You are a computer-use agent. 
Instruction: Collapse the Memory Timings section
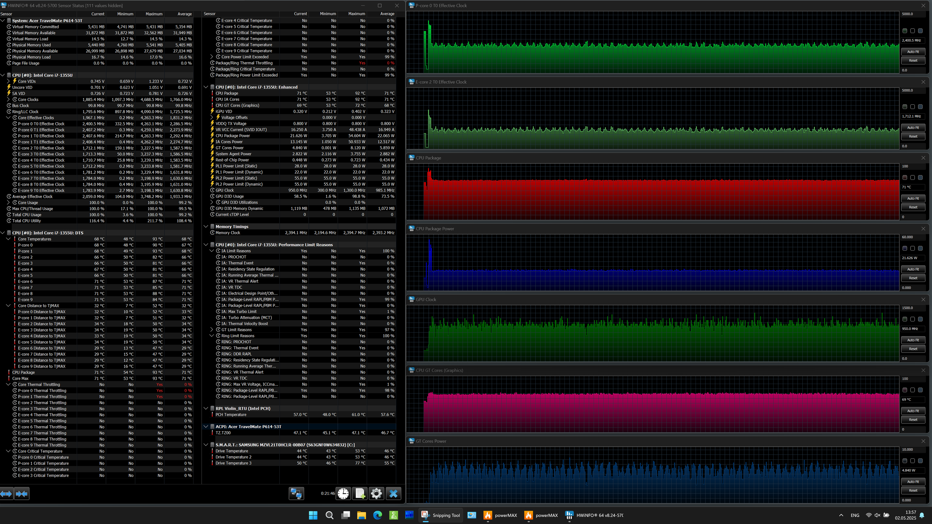click(x=206, y=227)
